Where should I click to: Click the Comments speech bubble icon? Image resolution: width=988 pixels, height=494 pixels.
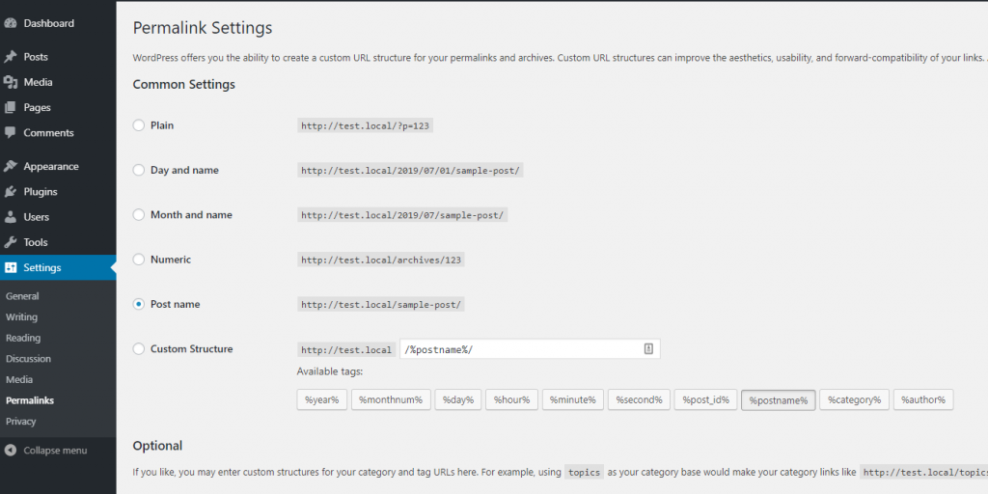(10, 133)
